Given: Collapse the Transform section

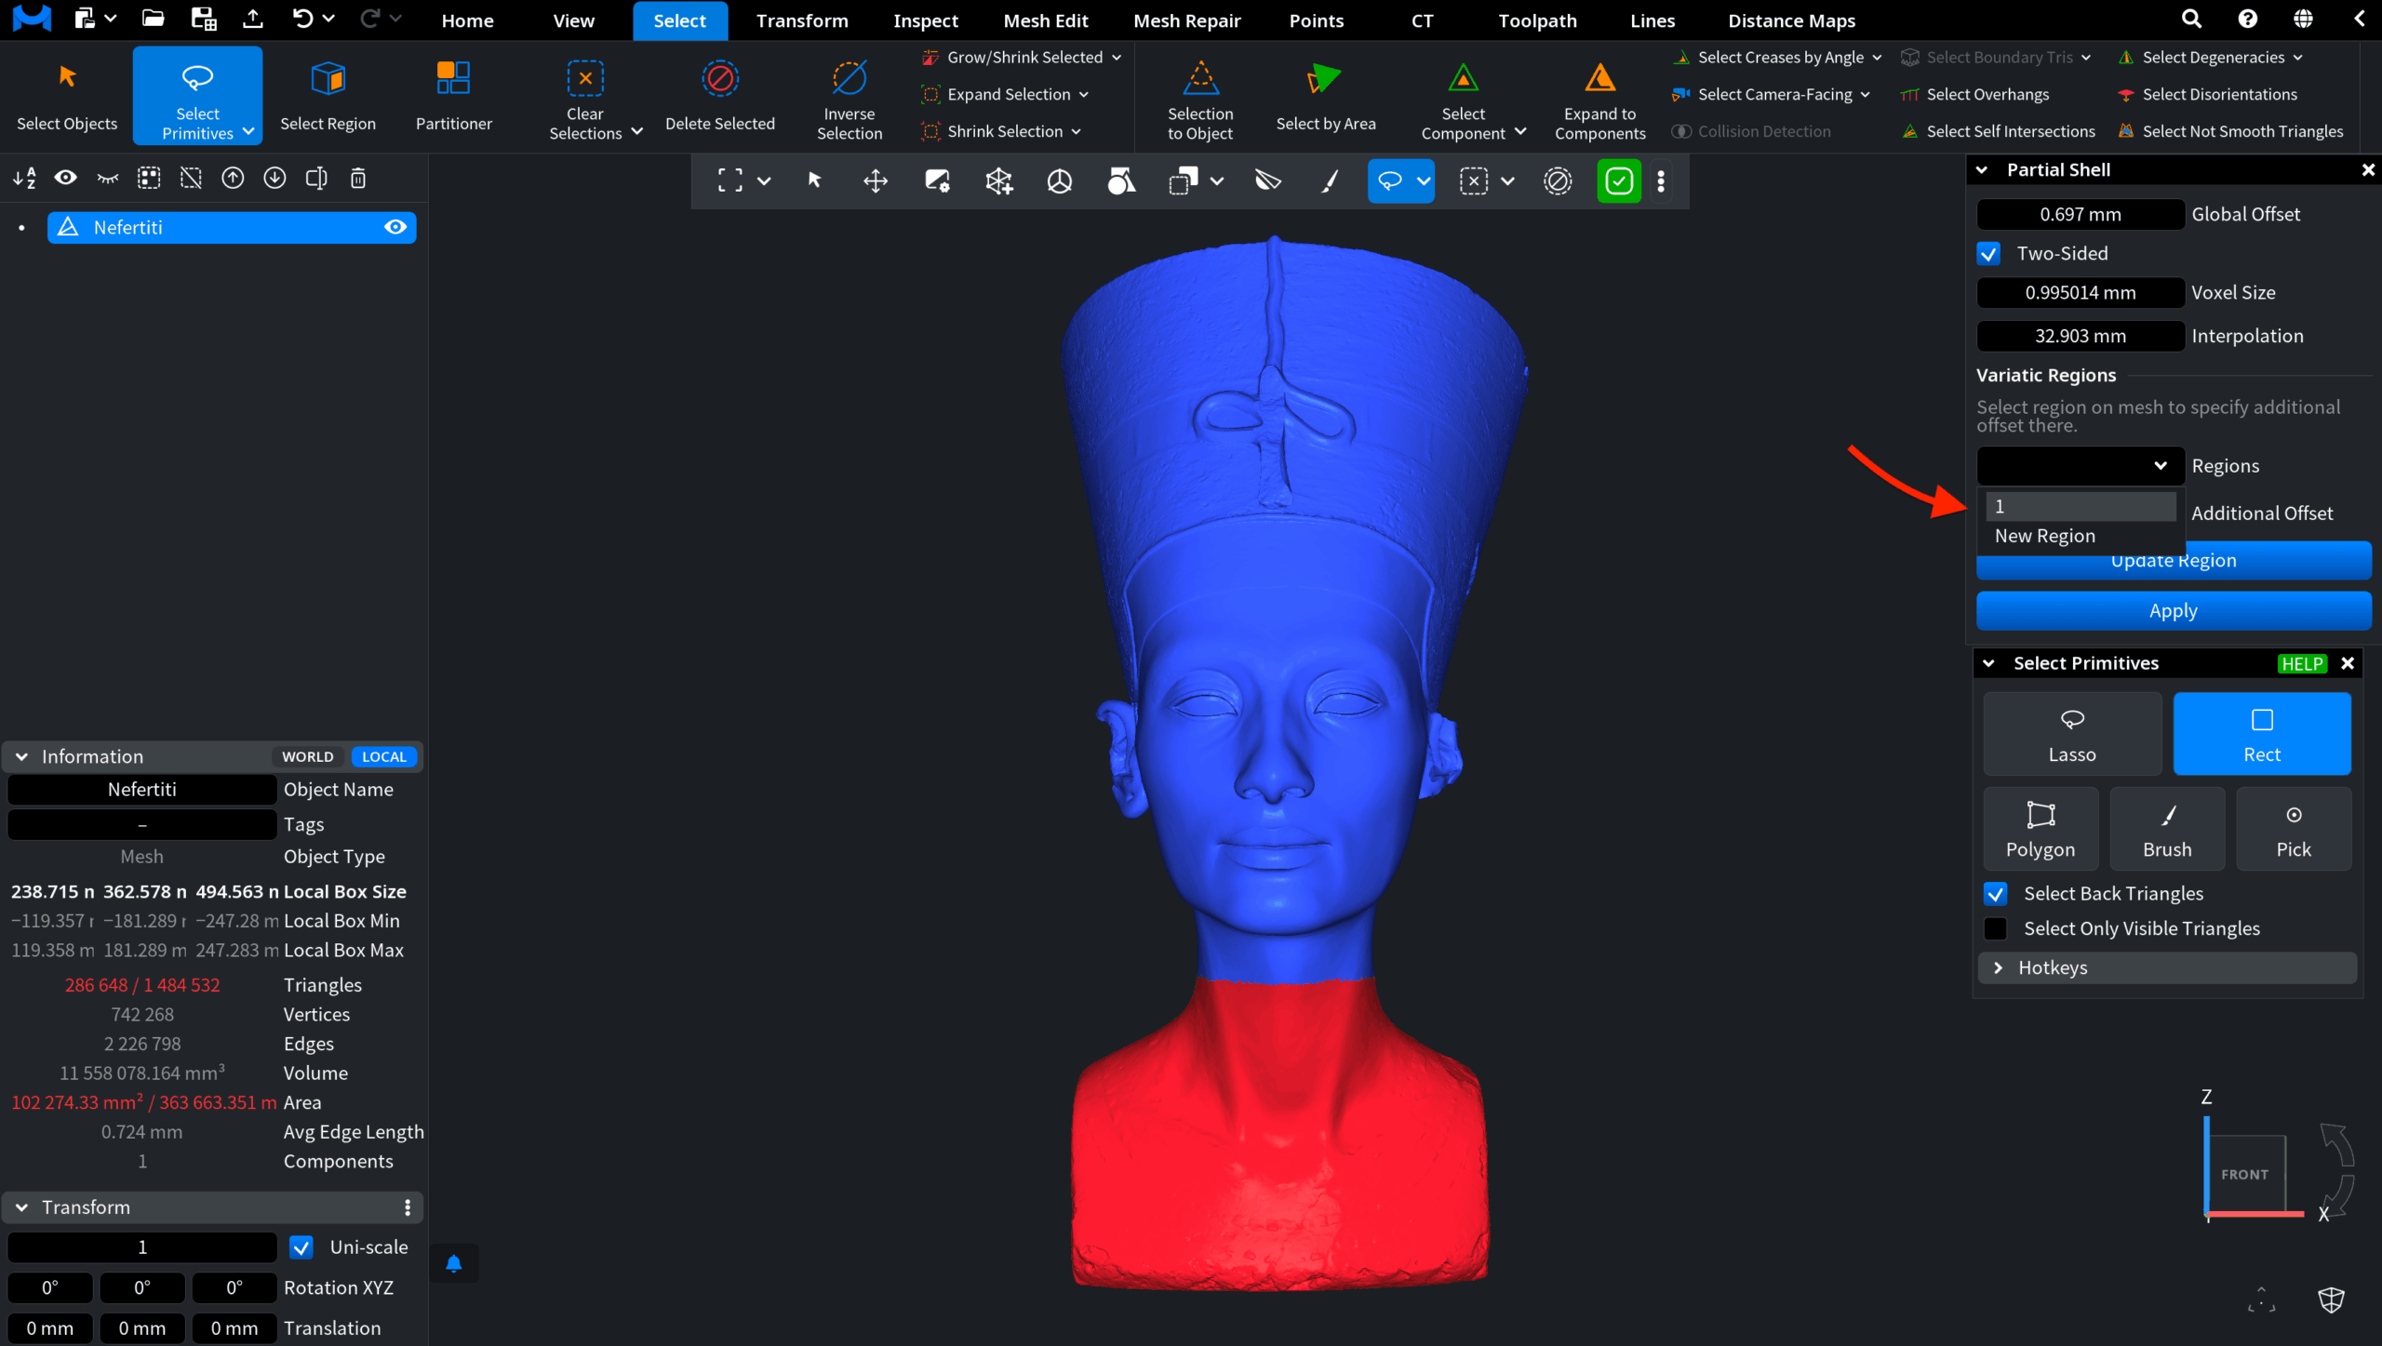Looking at the screenshot, I should click(21, 1207).
